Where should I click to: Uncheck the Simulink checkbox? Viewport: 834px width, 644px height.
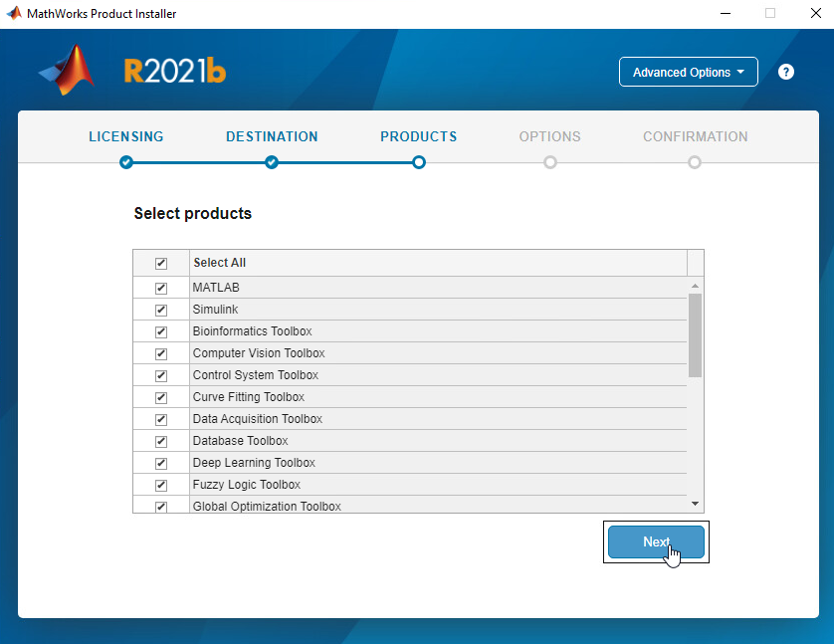point(161,310)
